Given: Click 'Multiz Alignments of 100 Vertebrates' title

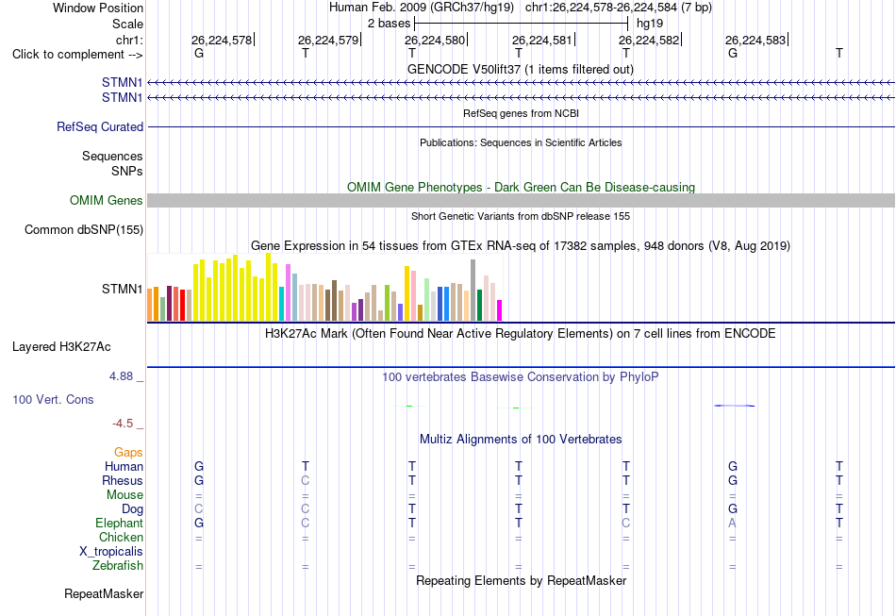Looking at the screenshot, I should point(521,439).
